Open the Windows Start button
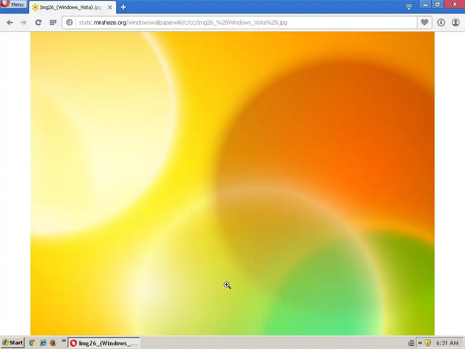 coord(12,343)
